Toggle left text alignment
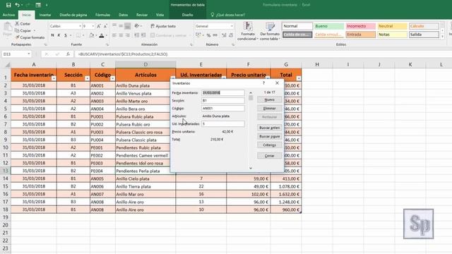452x254 pixels. pos(114,35)
